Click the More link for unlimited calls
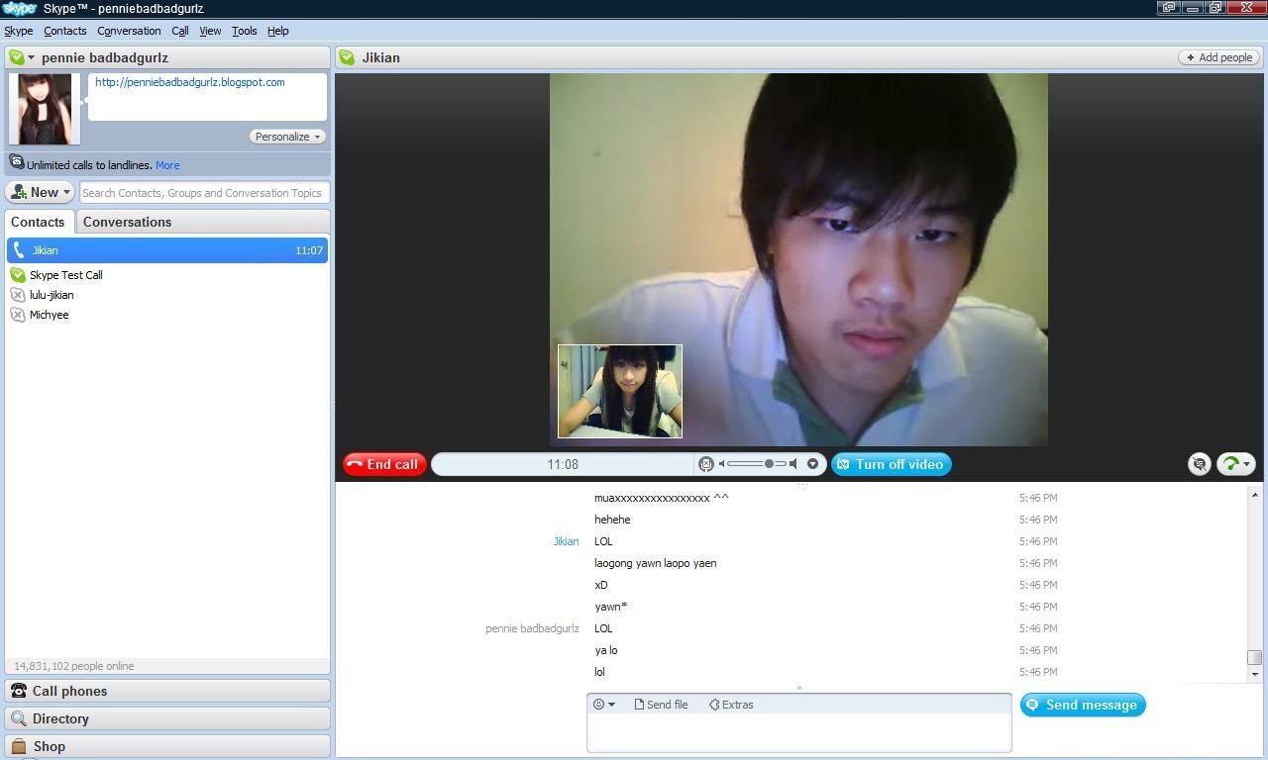The height and width of the screenshot is (760, 1268). click(x=167, y=165)
